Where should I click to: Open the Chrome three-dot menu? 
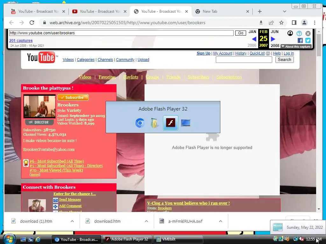tap(315, 23)
